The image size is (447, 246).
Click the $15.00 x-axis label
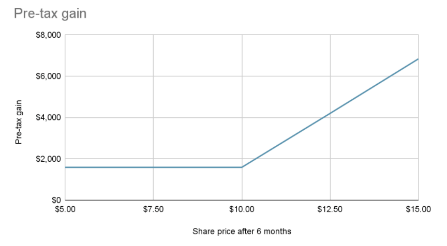418,210
